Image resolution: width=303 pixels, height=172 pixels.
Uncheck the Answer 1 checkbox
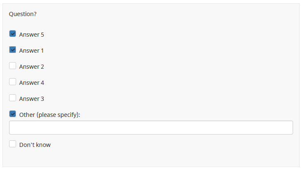(x=12, y=50)
